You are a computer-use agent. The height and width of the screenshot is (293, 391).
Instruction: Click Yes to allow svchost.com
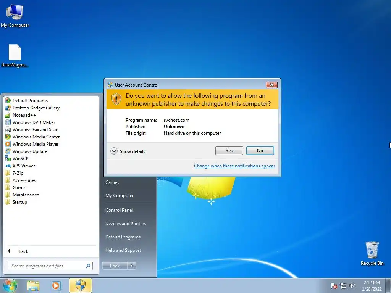pos(229,150)
